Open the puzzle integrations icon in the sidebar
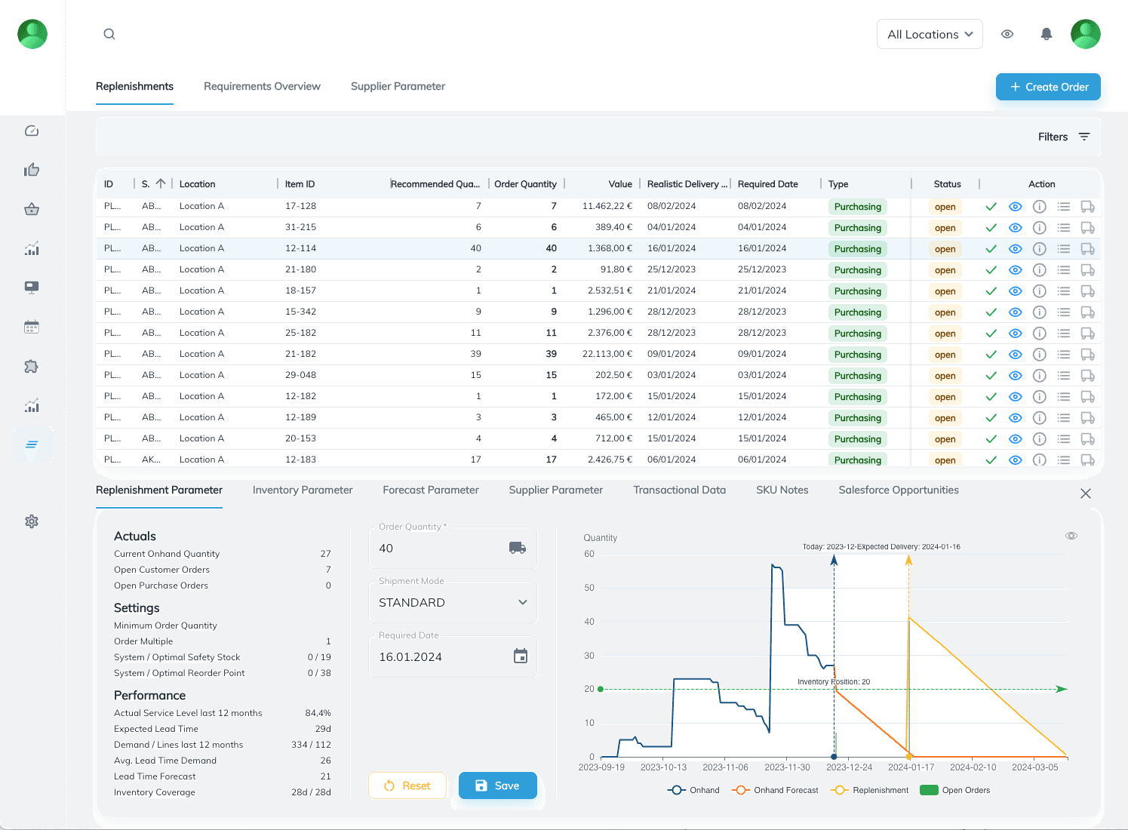Image resolution: width=1128 pixels, height=830 pixels. 31,366
